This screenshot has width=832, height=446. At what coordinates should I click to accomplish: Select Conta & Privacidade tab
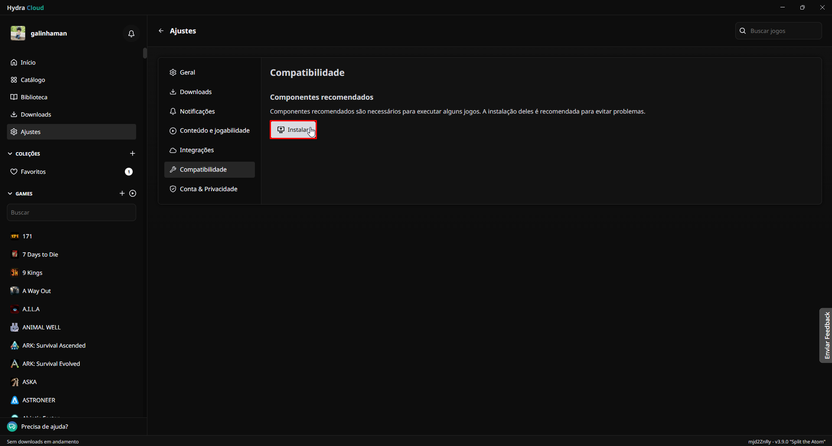tap(208, 189)
